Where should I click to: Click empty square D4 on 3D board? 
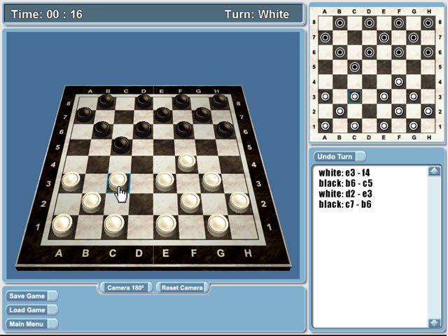pos(142,164)
